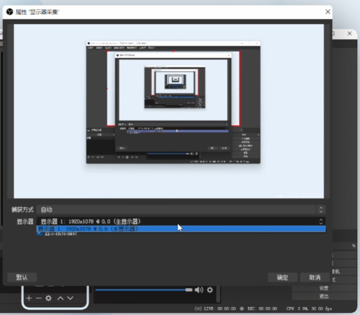Cancel the dialog with 取消

[315, 277]
